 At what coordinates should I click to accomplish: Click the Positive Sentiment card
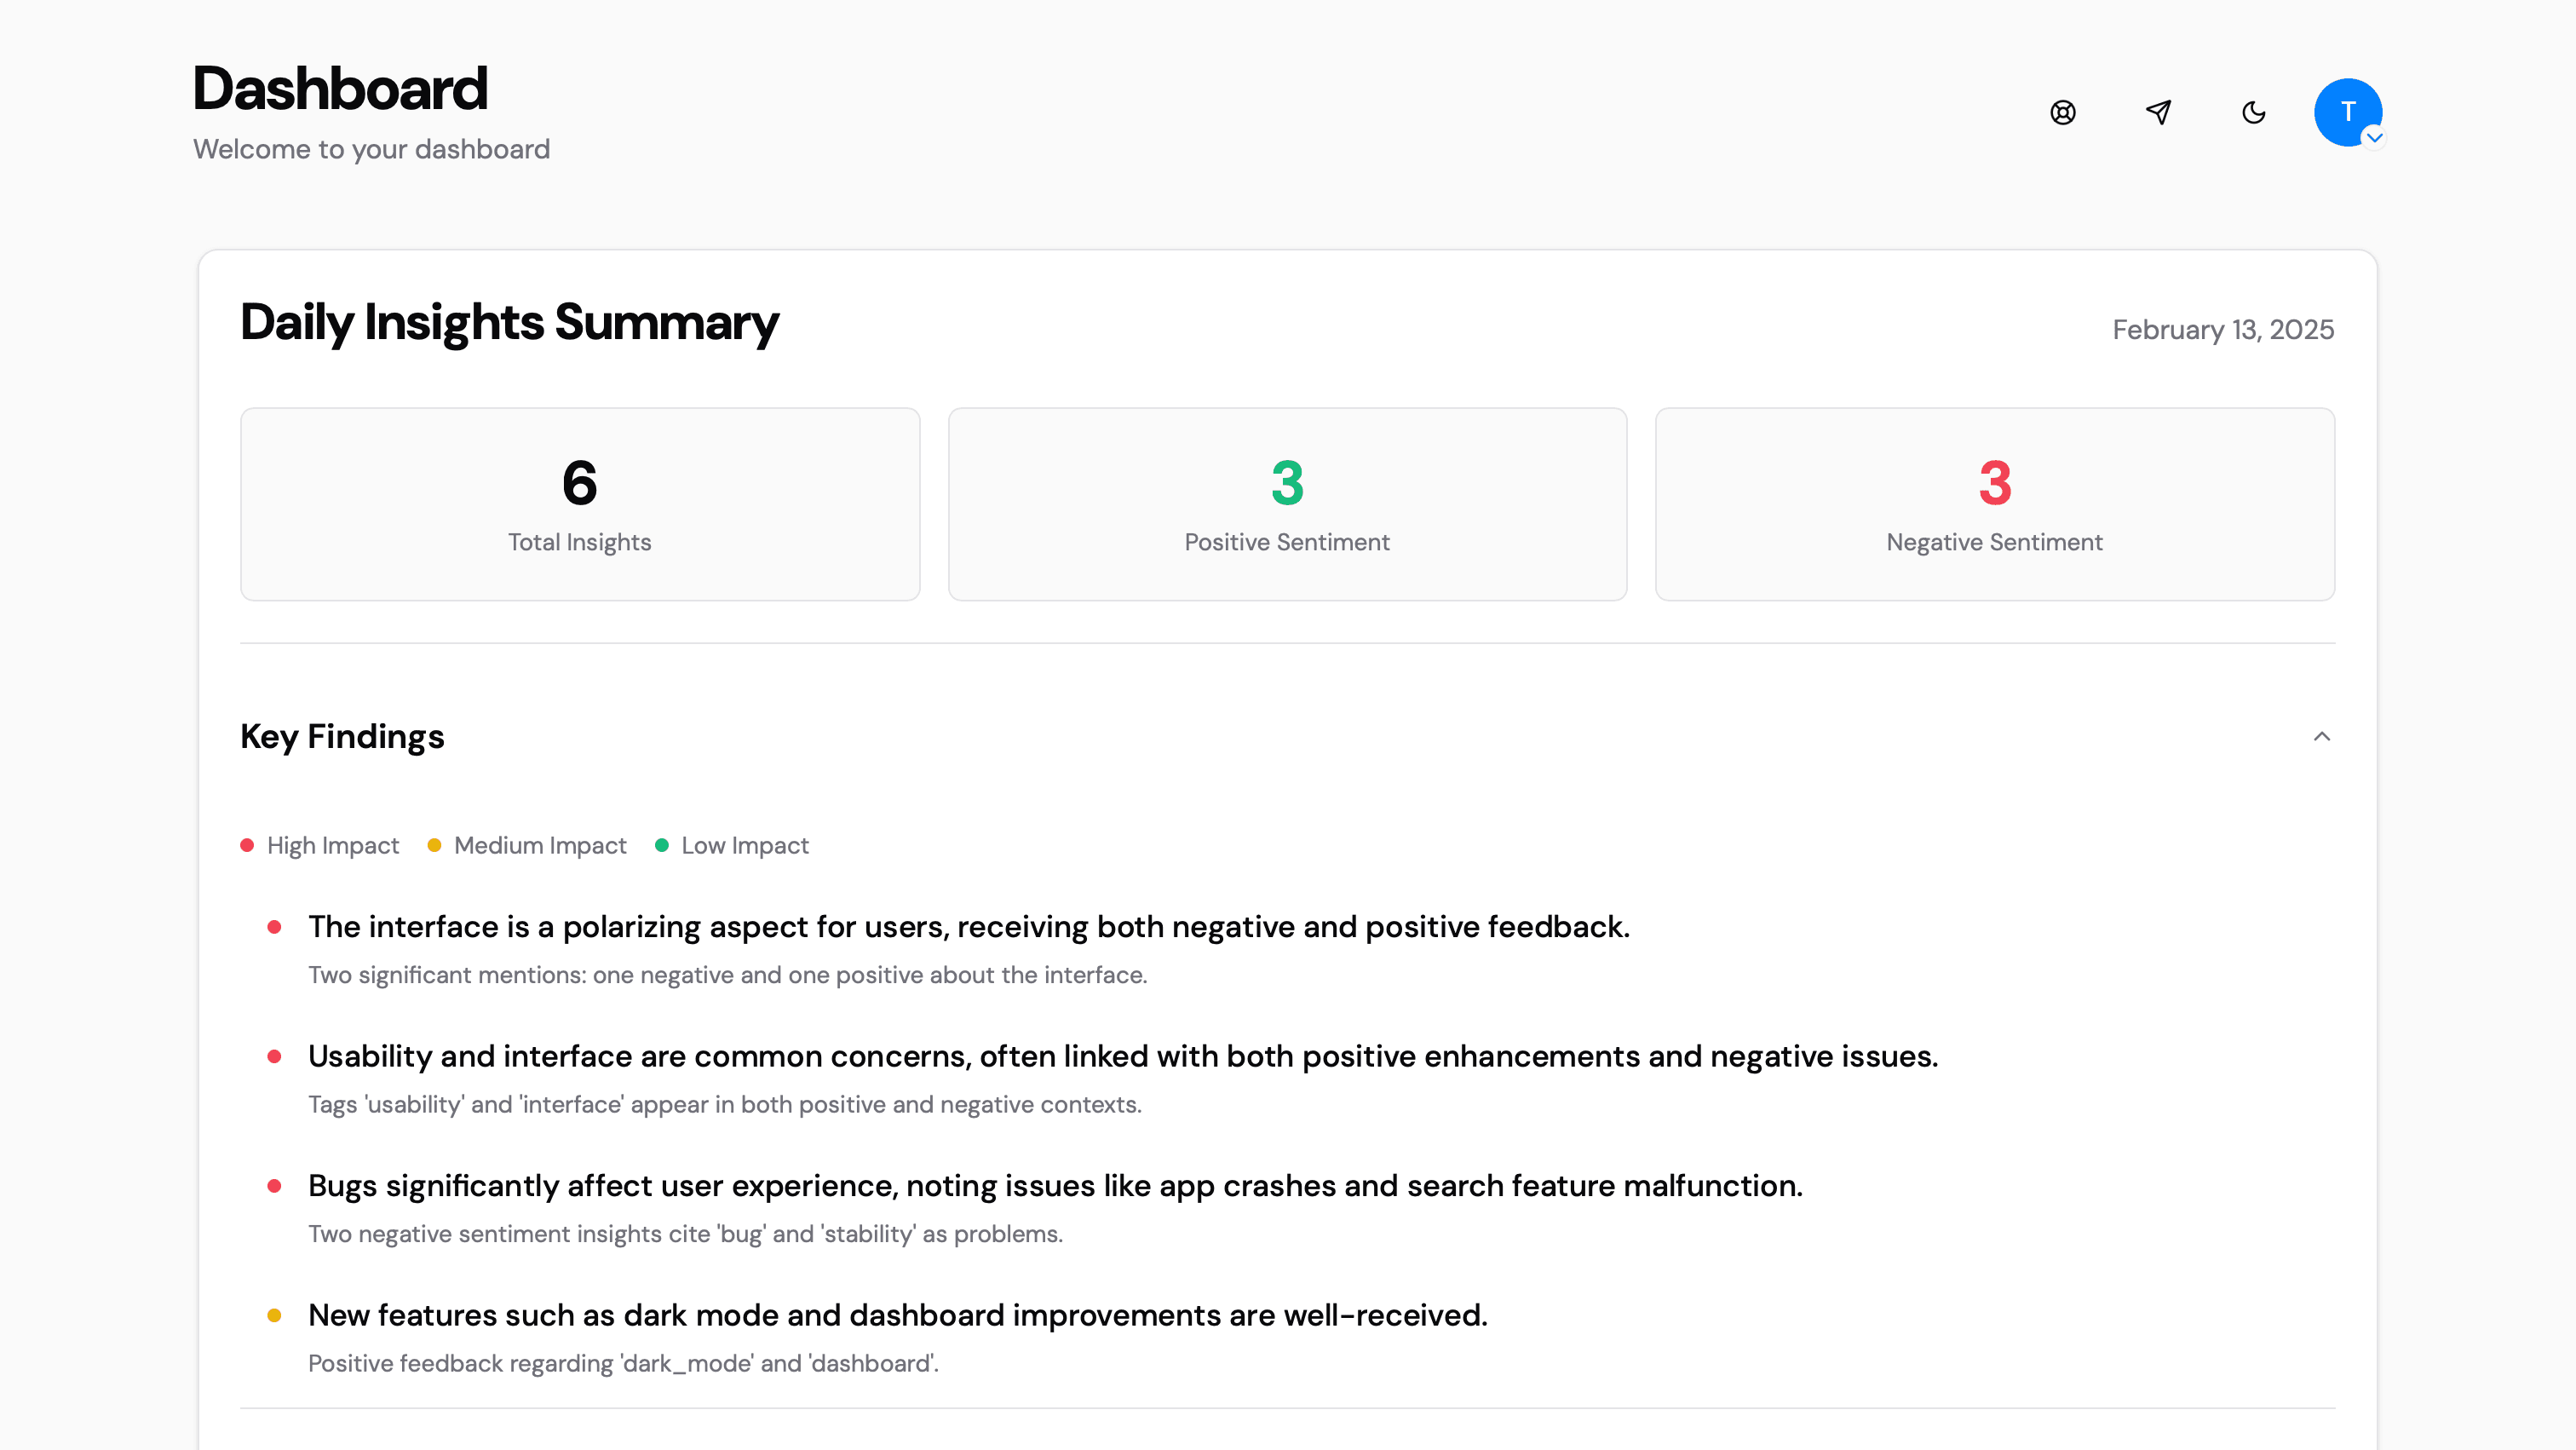[x=1287, y=504]
